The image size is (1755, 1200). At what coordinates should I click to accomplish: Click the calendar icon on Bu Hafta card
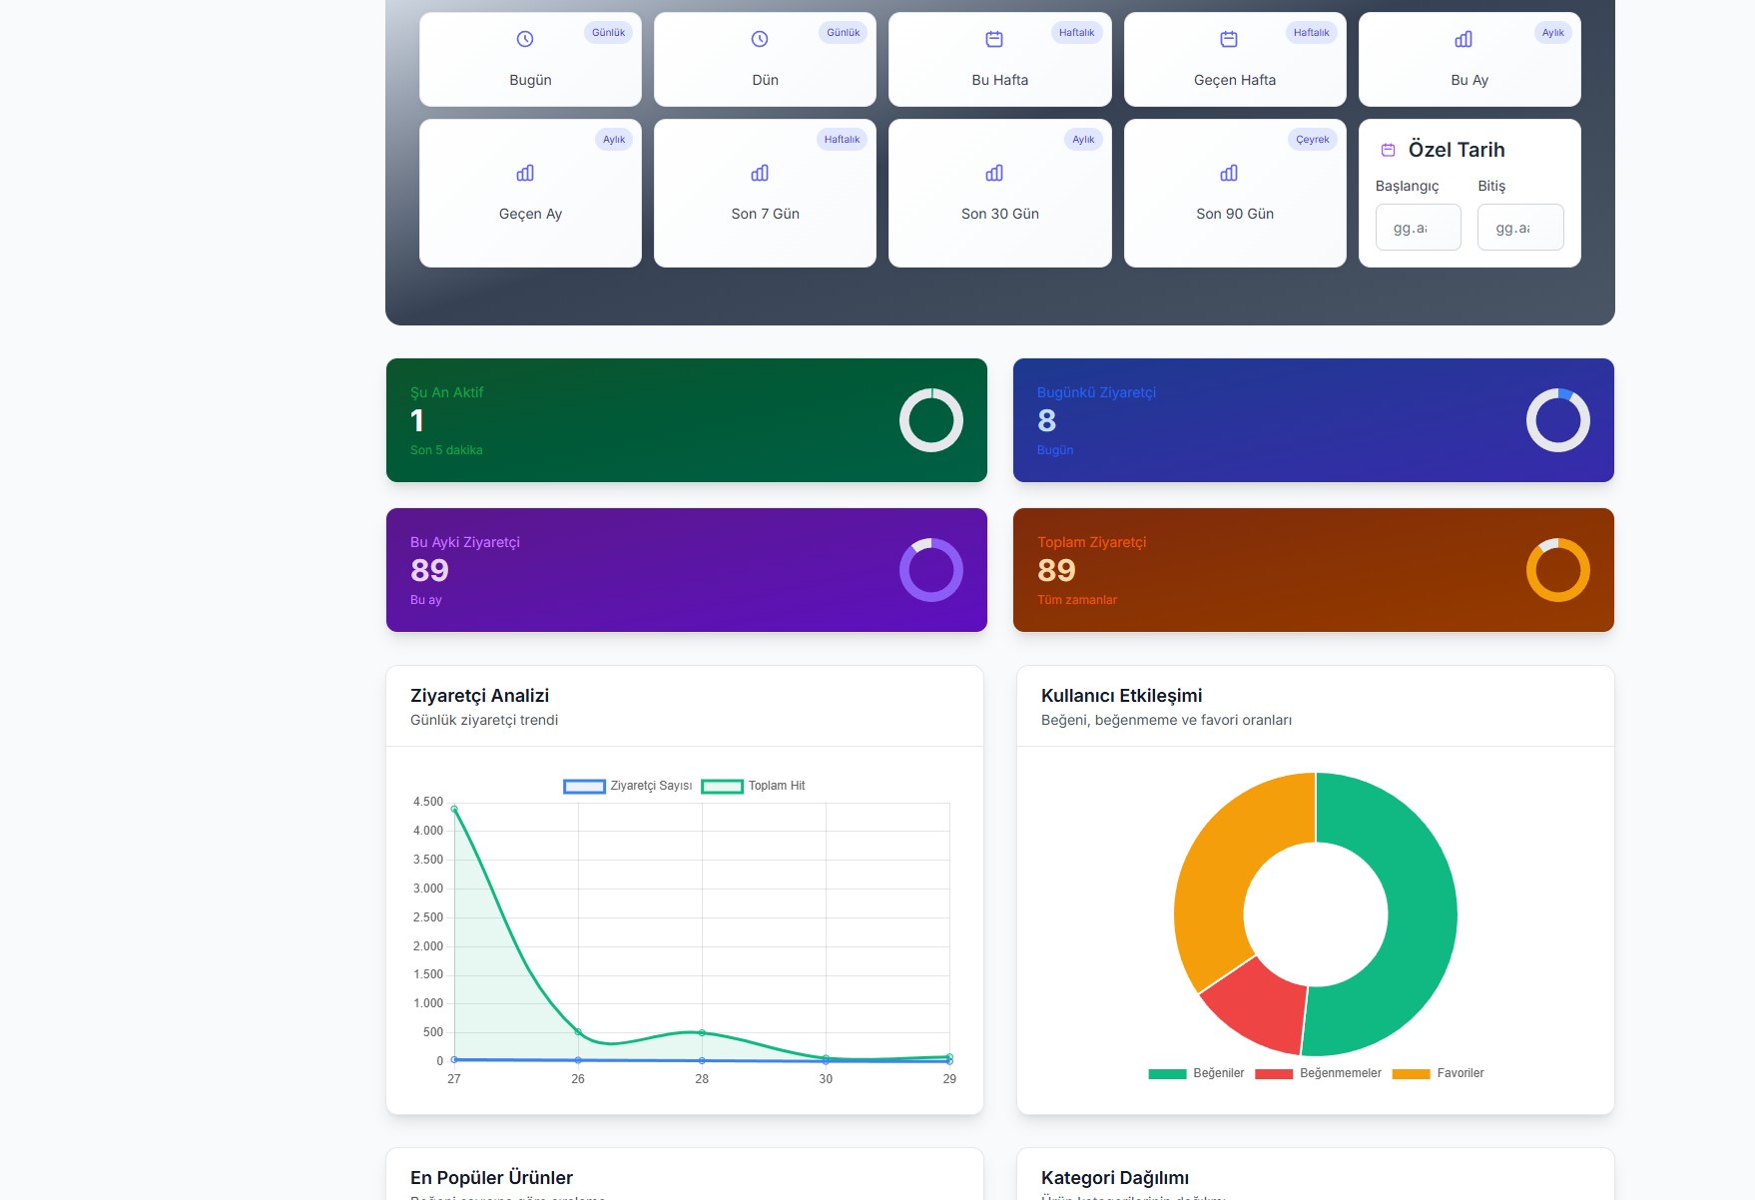click(x=994, y=39)
